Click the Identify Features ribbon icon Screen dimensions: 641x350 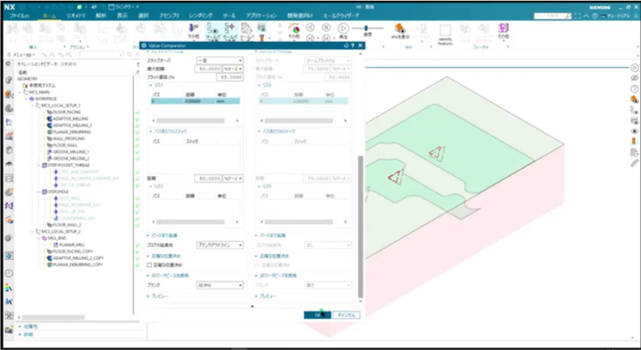point(446,30)
